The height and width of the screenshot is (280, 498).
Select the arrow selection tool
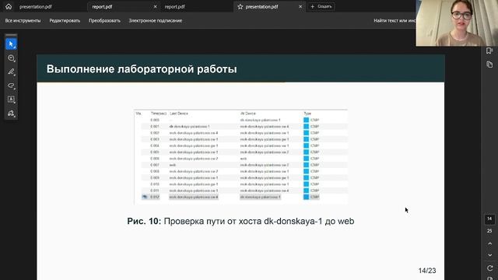click(11, 44)
